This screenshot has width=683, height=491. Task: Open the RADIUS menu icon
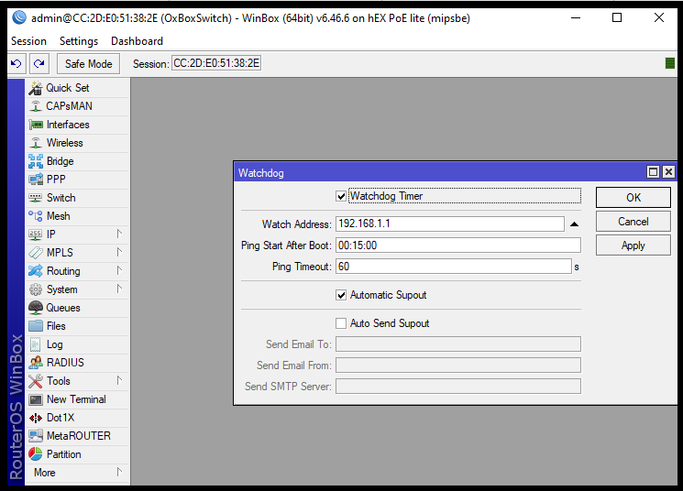point(36,363)
